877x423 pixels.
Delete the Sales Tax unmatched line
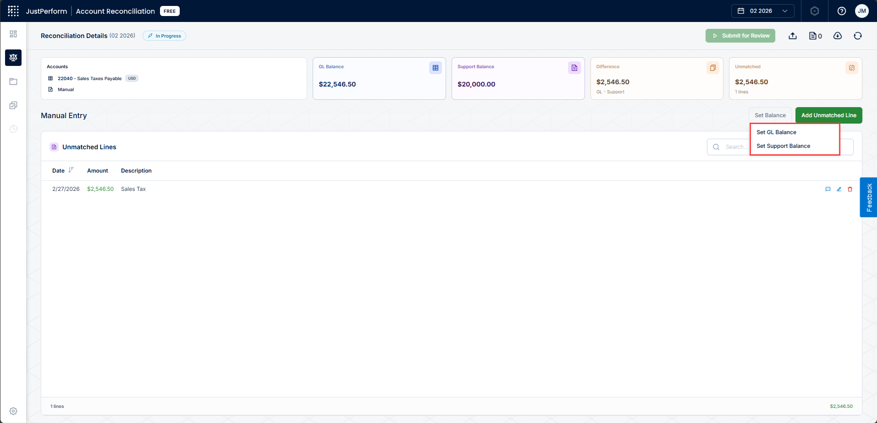coord(850,189)
